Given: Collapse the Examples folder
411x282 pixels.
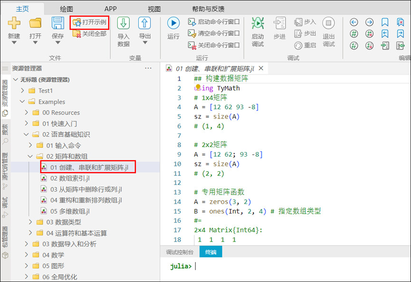Looking at the screenshot, I should (x=22, y=101).
